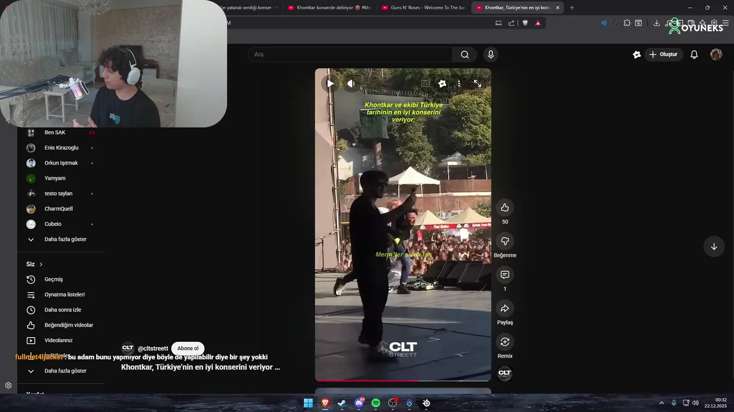This screenshot has height=412, width=734.
Task: Open the @cltstreett channel link
Action: tap(153, 348)
